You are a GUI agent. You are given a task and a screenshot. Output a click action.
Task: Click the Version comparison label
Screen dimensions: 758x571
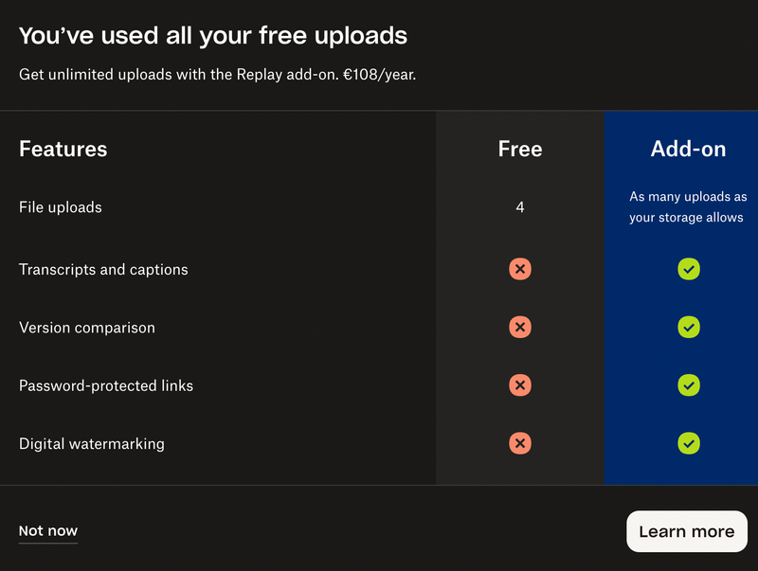pyautogui.click(x=87, y=328)
